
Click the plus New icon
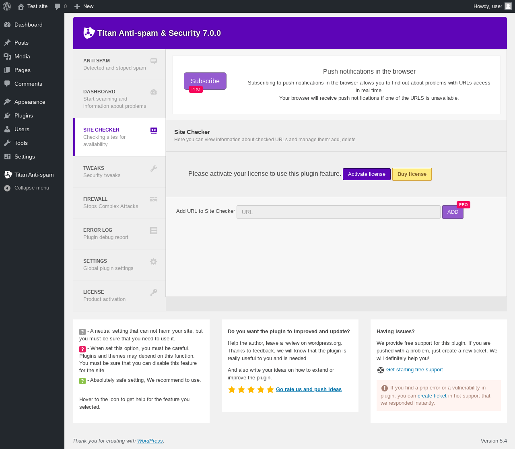[x=77, y=6]
